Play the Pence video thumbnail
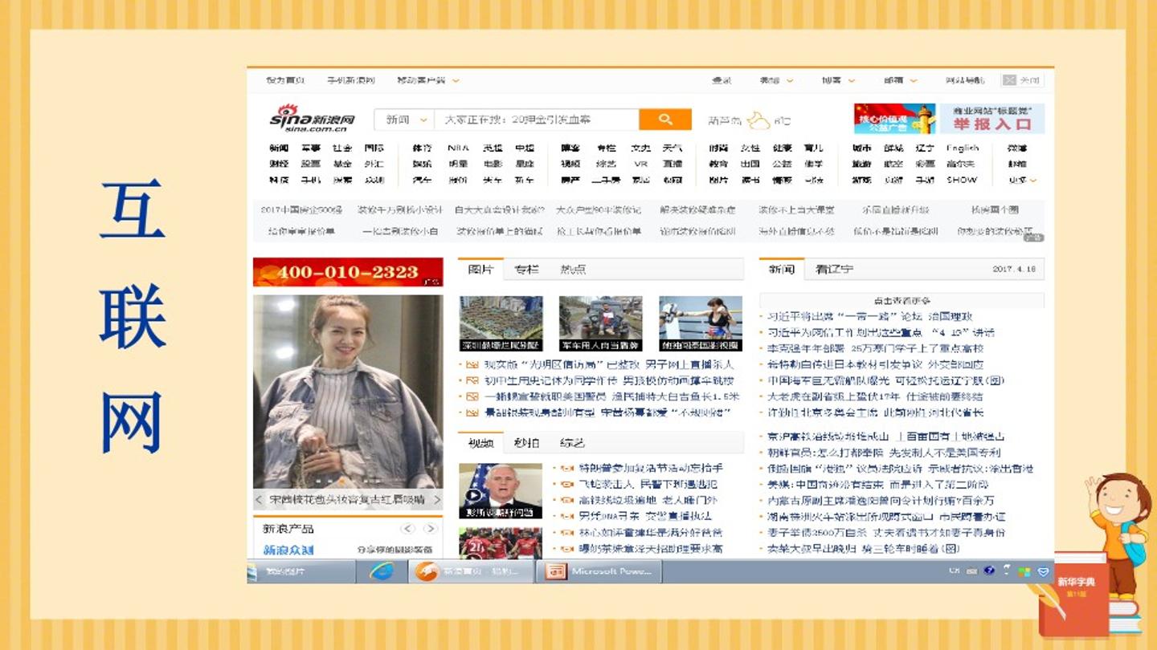This screenshot has height=650, width=1157. click(501, 491)
